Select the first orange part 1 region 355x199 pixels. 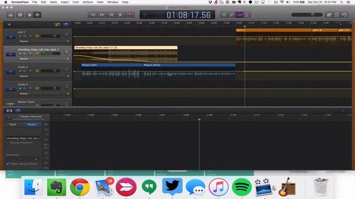[x=273, y=36]
